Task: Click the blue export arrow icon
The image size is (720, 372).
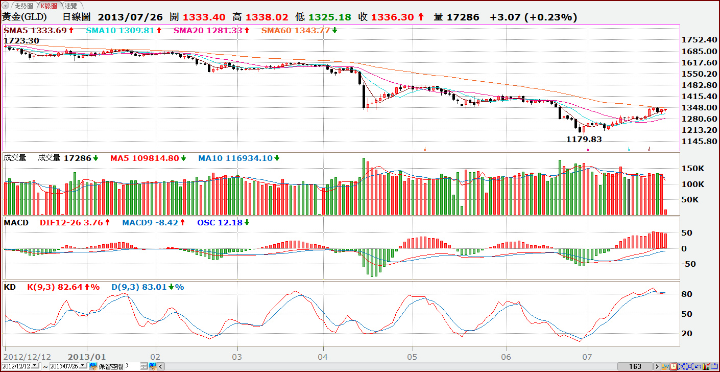Action: click(x=714, y=366)
